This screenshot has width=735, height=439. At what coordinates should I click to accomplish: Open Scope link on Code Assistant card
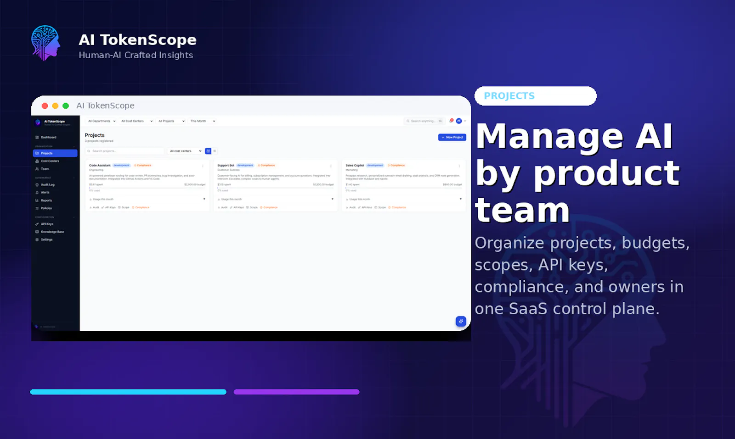click(x=124, y=207)
